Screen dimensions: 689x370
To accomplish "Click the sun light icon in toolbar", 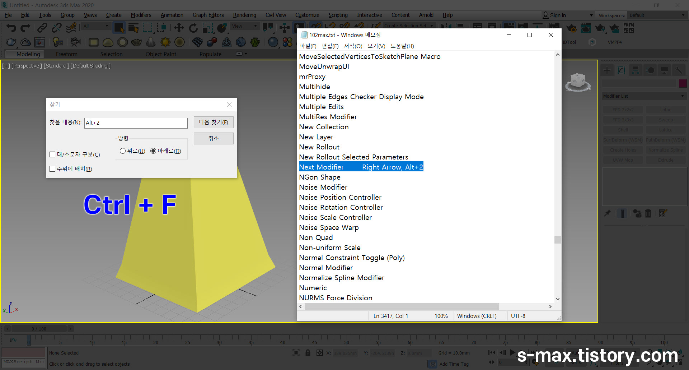I will pos(165,42).
